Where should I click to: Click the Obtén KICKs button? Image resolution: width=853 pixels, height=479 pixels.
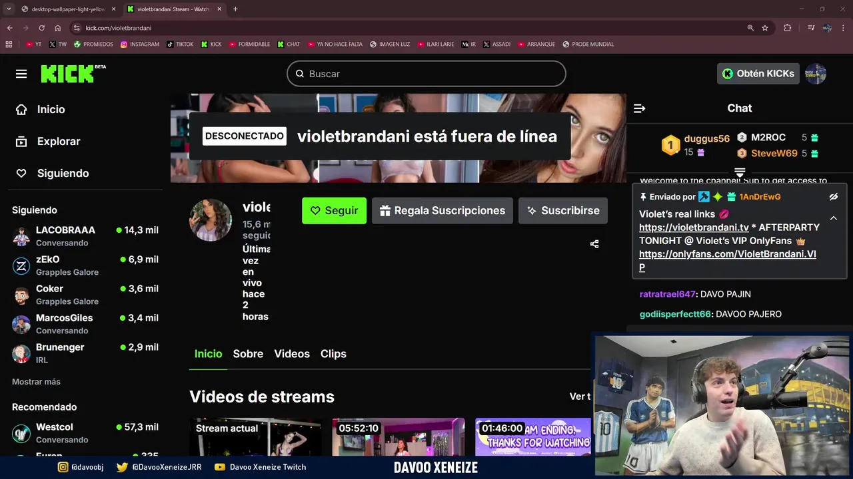coord(758,74)
